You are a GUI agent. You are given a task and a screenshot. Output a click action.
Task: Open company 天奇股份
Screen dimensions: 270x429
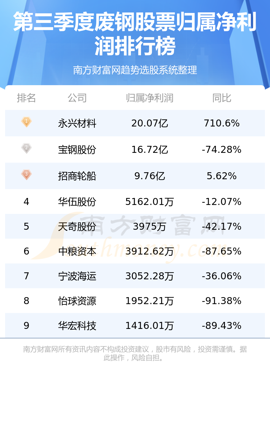77,227
